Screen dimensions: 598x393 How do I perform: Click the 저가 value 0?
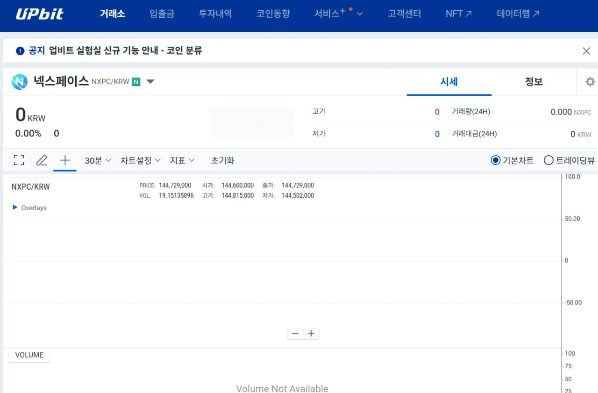tap(437, 134)
